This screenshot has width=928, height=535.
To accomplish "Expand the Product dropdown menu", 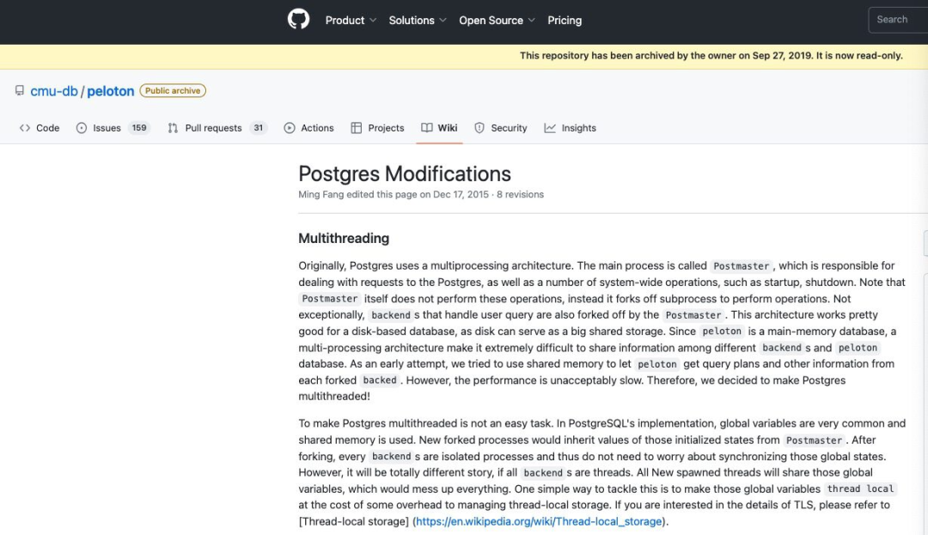I will pos(351,21).
